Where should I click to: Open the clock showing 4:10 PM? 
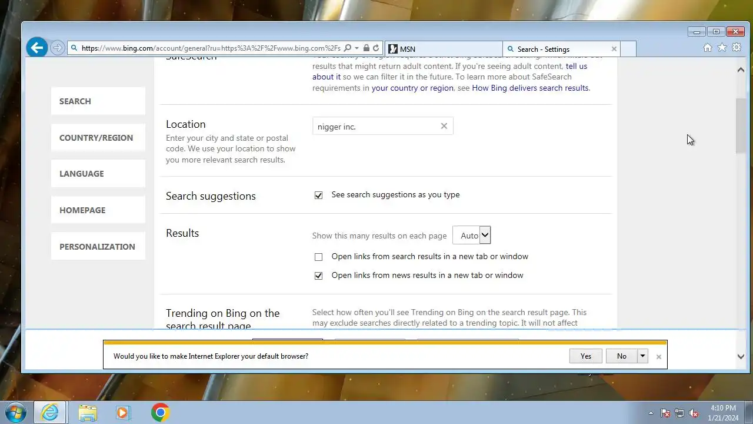[723, 413]
